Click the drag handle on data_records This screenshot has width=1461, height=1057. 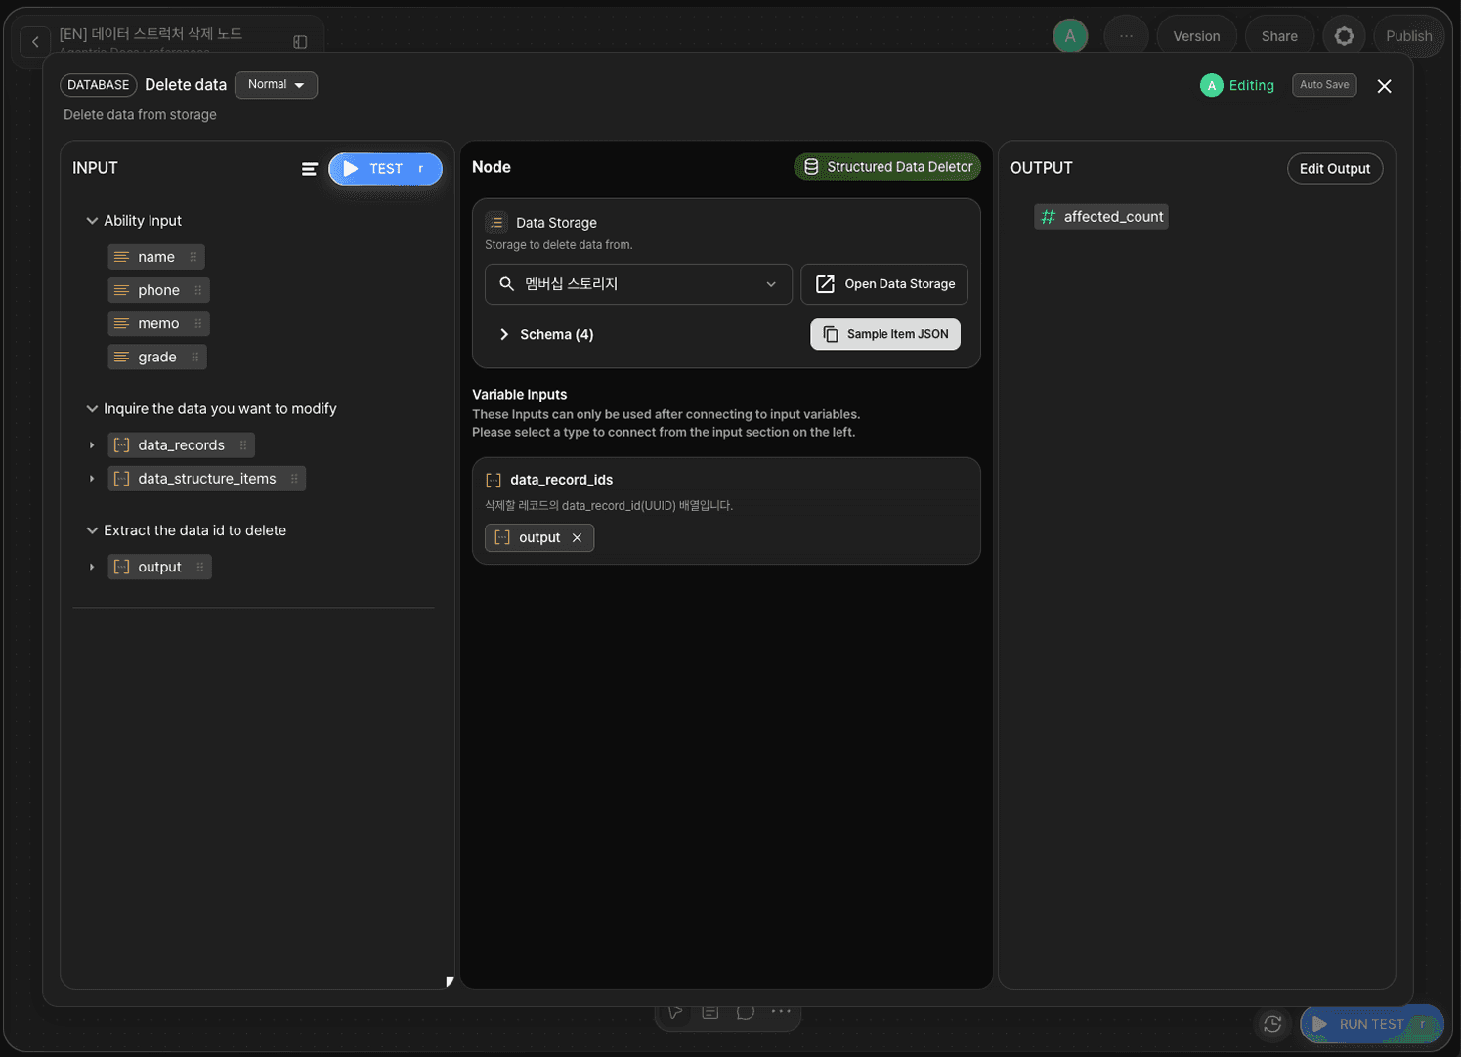point(243,445)
